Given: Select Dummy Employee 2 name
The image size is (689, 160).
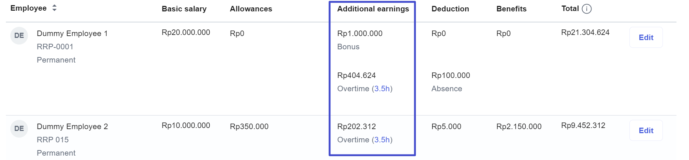Looking at the screenshot, I should 72,127.
